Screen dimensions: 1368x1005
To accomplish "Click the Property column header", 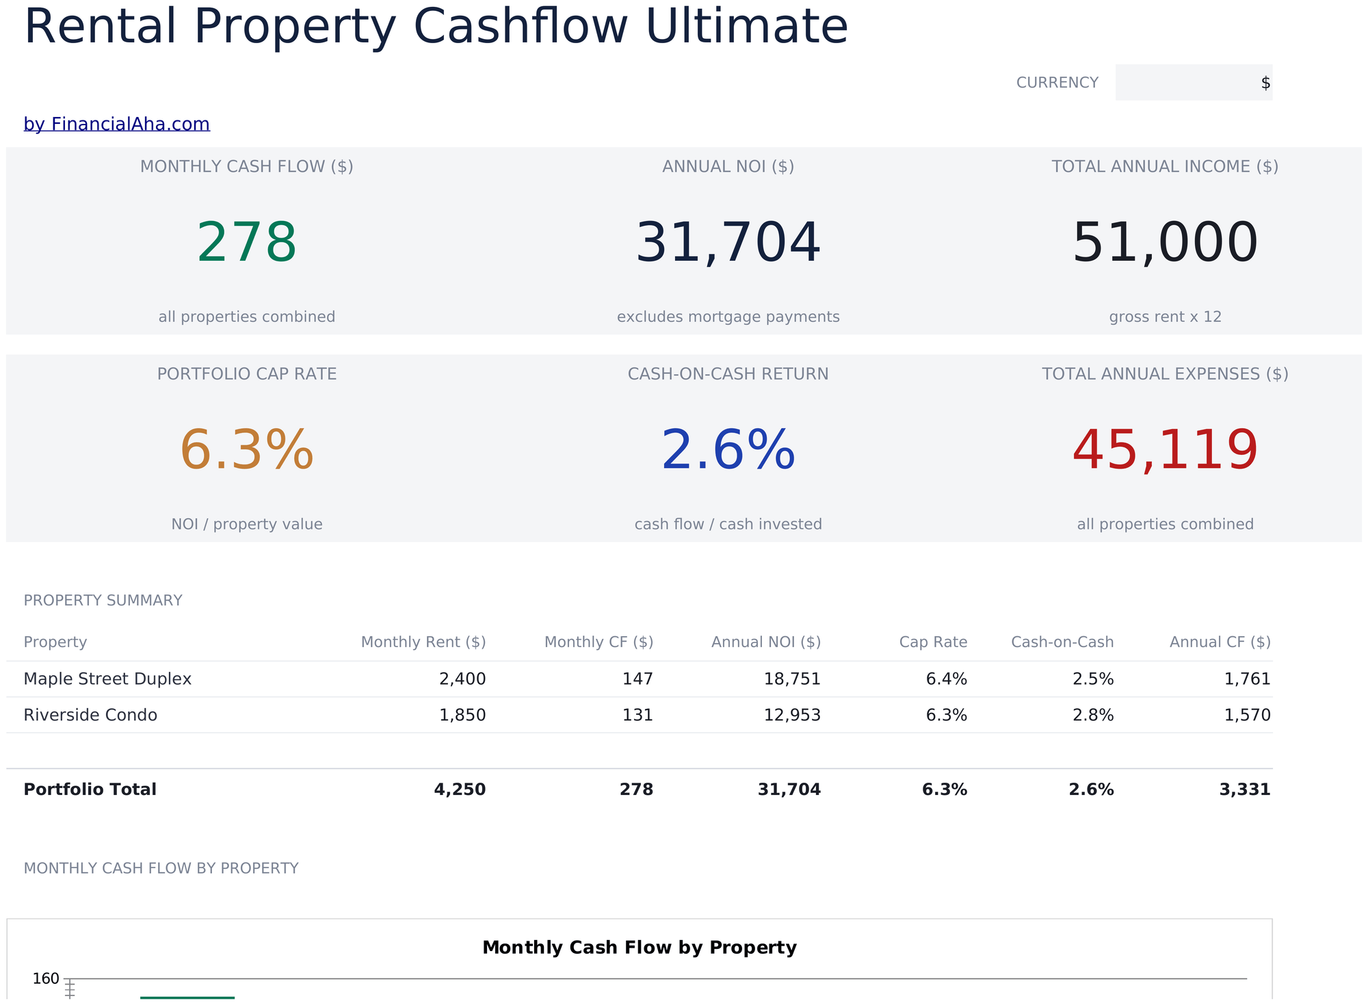I will point(55,642).
